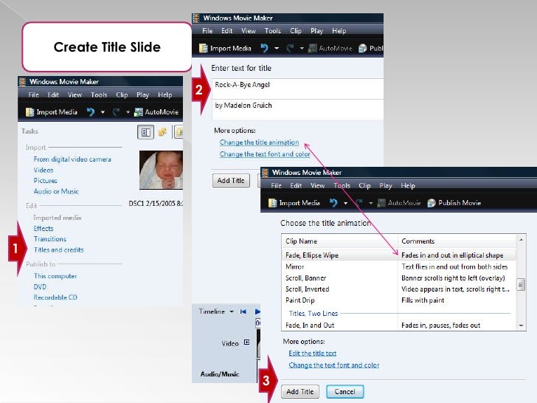This screenshot has height=403, width=537.
Task: Toggle the Tasks pane view icon
Action: (x=145, y=132)
